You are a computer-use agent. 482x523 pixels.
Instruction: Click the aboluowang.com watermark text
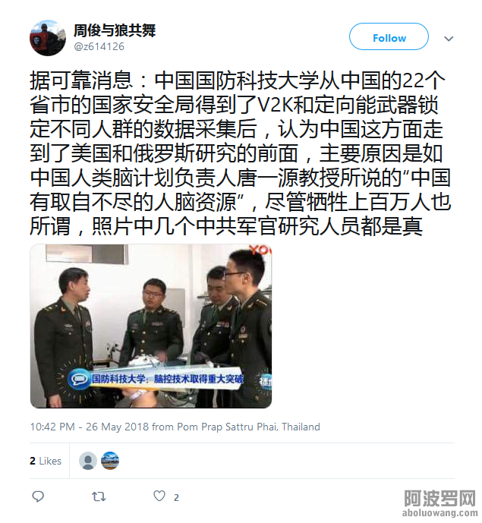(440, 513)
